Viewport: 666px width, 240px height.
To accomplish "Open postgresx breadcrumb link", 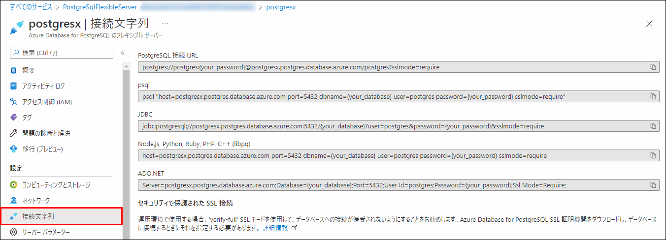I will click(x=281, y=7).
